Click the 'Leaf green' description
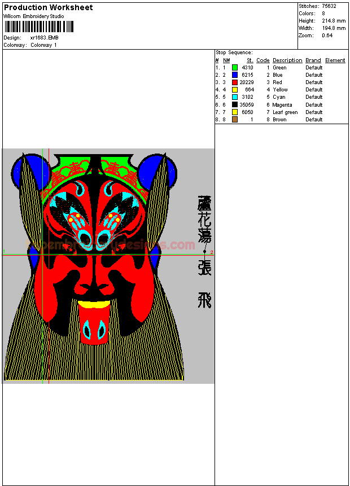The width and height of the screenshot is (350, 486). [285, 112]
